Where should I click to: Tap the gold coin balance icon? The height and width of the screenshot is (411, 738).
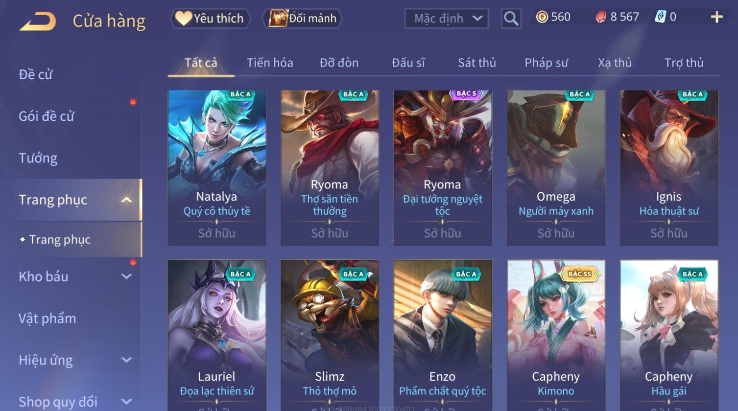coord(542,17)
